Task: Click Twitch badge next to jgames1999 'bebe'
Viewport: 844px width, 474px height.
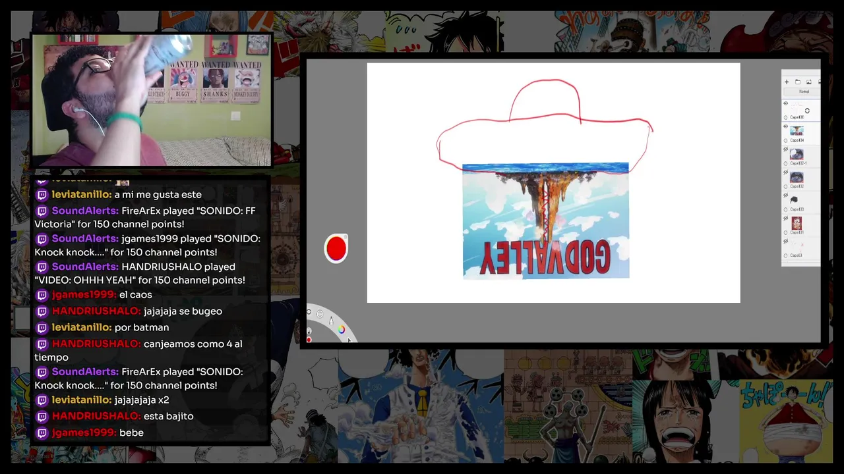Action: pyautogui.click(x=42, y=433)
